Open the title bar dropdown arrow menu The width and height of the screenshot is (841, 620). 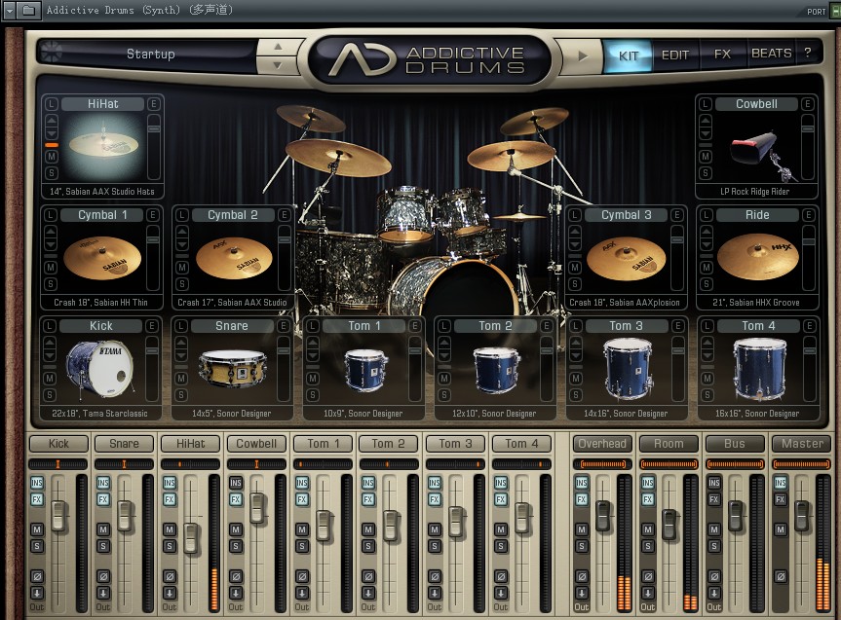click(10, 10)
